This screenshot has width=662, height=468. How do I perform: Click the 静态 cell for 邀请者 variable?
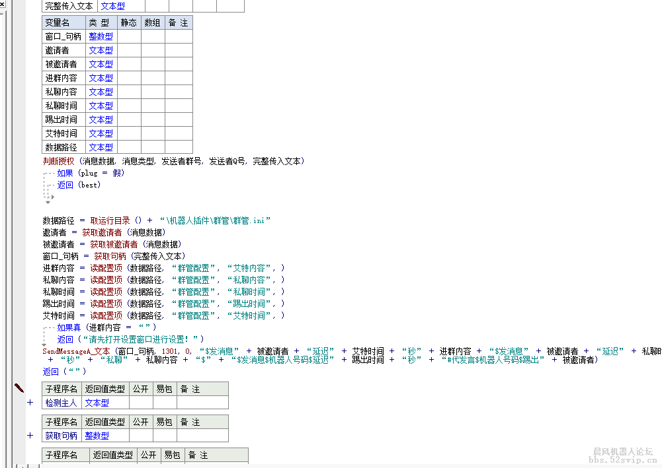tap(129, 50)
